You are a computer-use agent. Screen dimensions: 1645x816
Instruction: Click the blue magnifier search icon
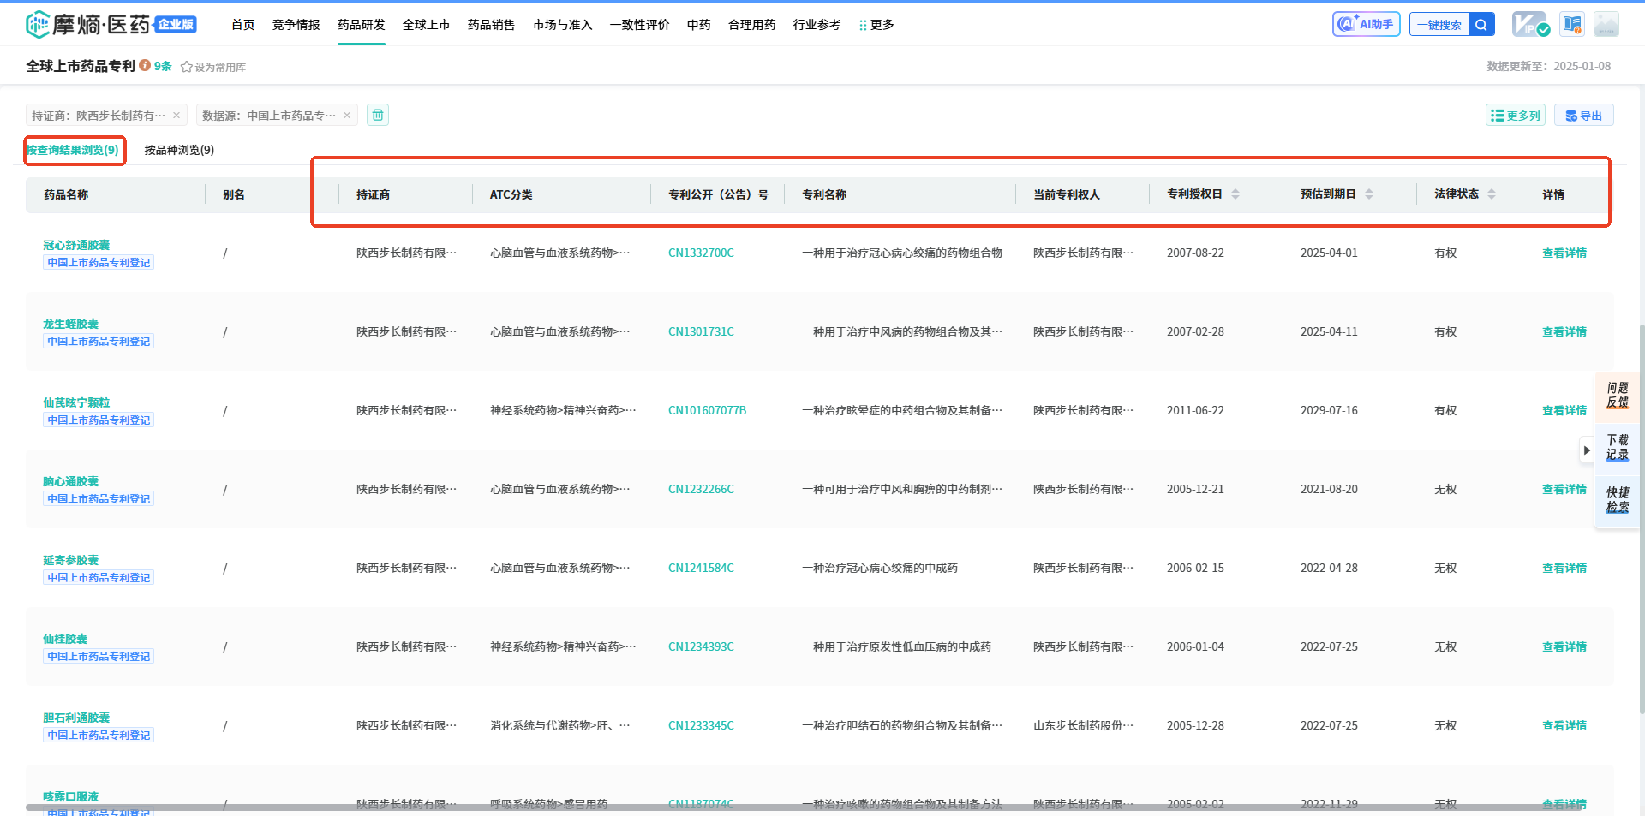[x=1481, y=24]
